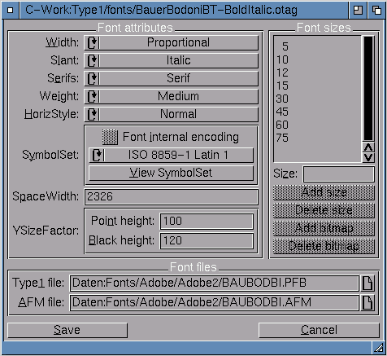Screen dimensions: 387x356
Task: Select size 75 in Font sizes list
Action: pos(317,138)
